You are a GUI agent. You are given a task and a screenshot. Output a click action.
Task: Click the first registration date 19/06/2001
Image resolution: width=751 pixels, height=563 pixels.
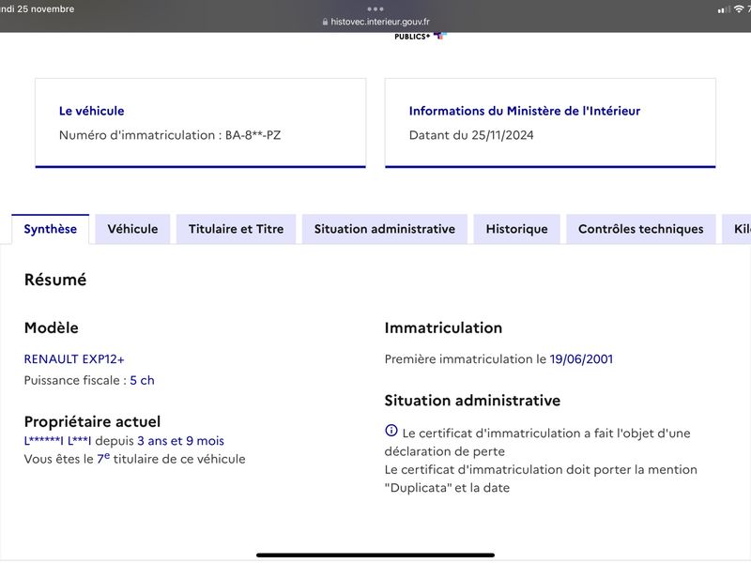[x=581, y=359]
